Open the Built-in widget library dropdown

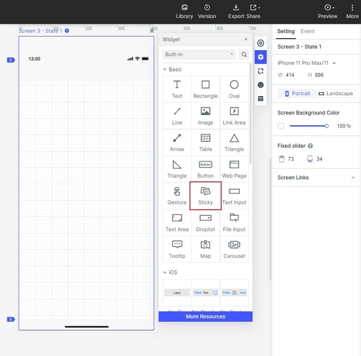coord(199,55)
